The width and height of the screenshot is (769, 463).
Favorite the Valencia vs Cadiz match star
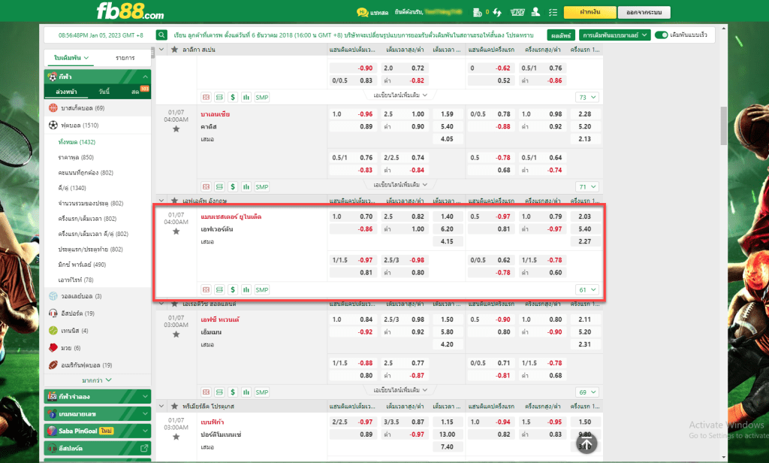click(176, 129)
